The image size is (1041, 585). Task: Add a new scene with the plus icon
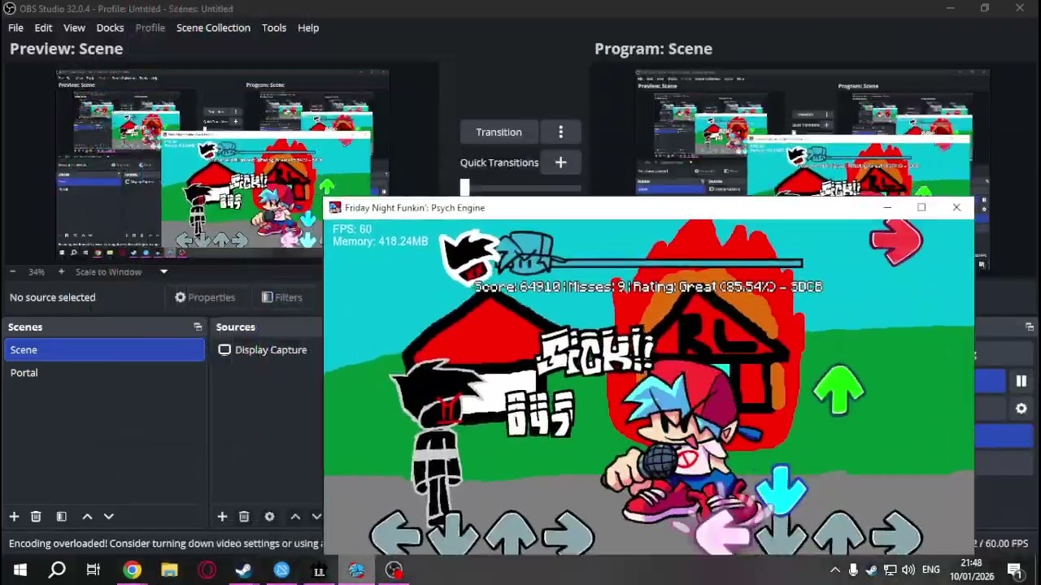tap(14, 517)
